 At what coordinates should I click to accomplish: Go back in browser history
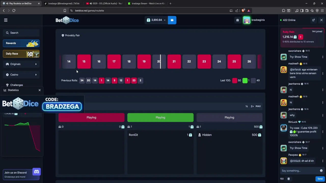click(x=4, y=11)
